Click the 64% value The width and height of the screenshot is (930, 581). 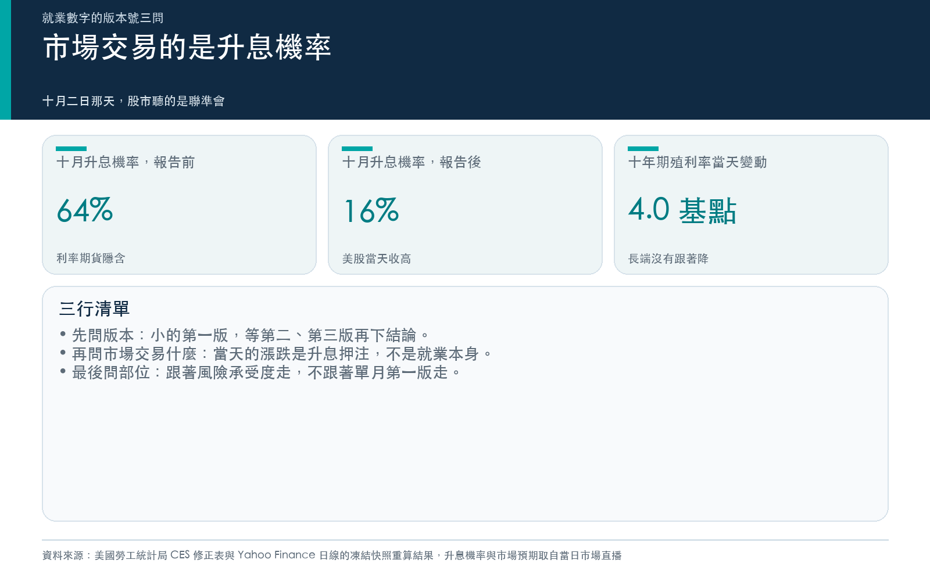coord(85,210)
